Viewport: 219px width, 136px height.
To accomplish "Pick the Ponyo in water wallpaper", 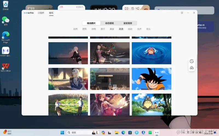I will click(x=151, y=53).
